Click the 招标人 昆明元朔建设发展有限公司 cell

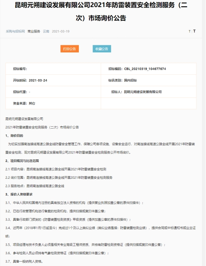(x=149, y=92)
